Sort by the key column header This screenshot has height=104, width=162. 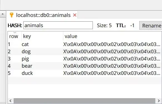[x=42, y=36]
